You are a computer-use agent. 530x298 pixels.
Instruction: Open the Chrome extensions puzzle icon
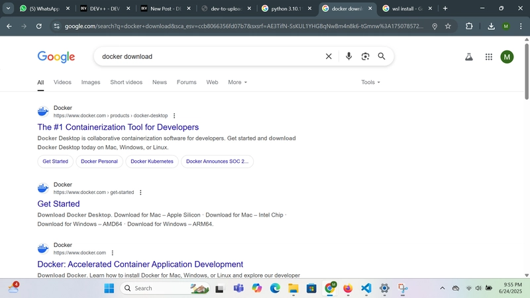click(469, 26)
